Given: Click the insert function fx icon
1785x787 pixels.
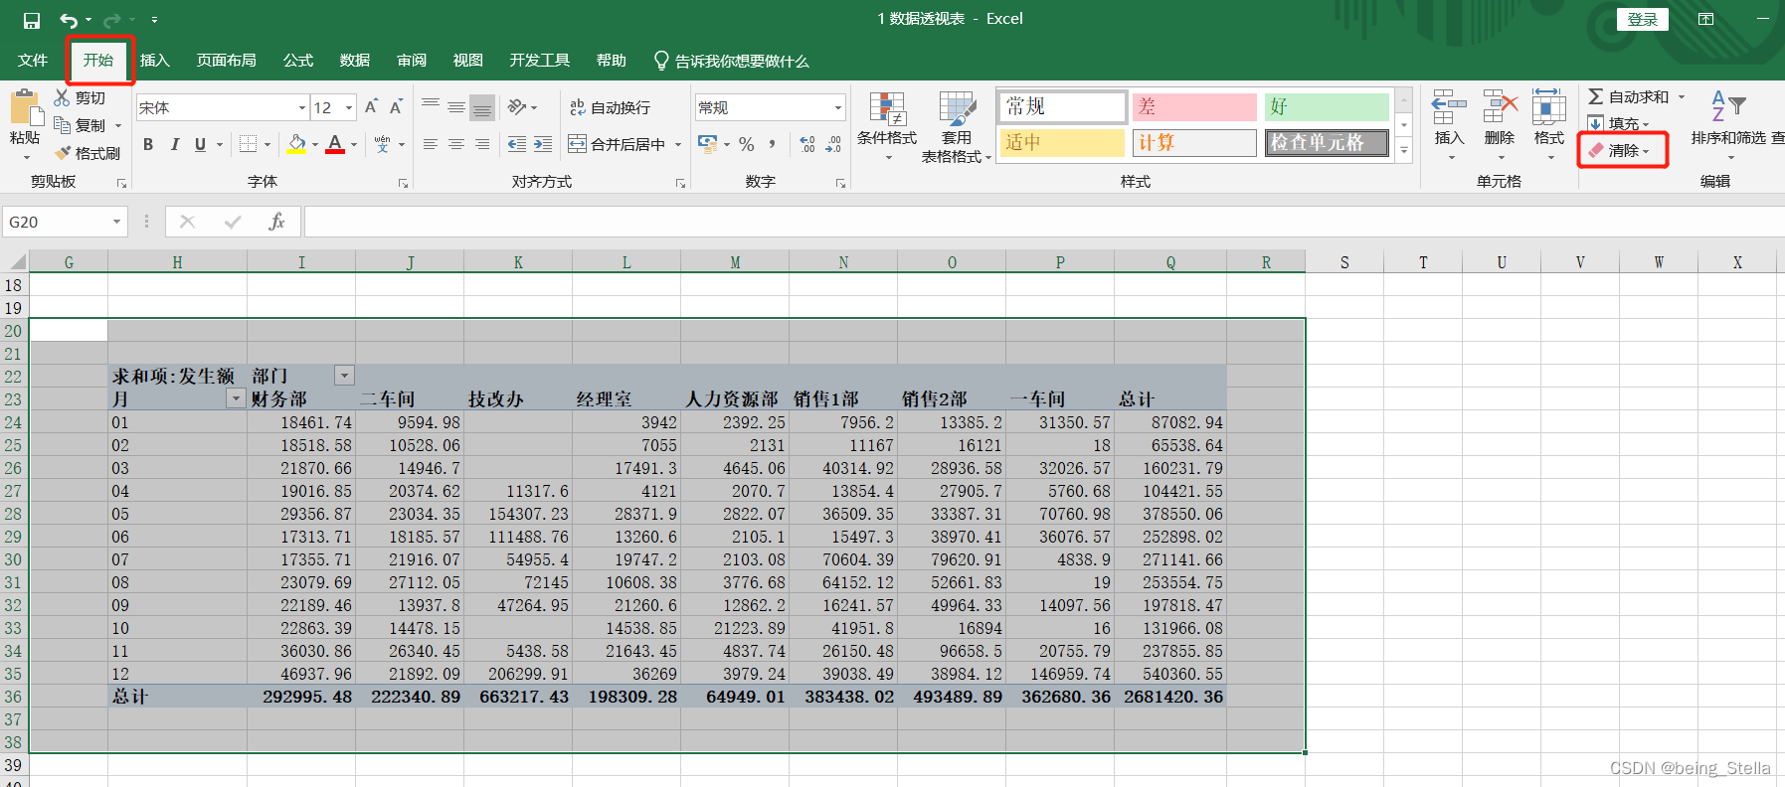Looking at the screenshot, I should [x=276, y=222].
